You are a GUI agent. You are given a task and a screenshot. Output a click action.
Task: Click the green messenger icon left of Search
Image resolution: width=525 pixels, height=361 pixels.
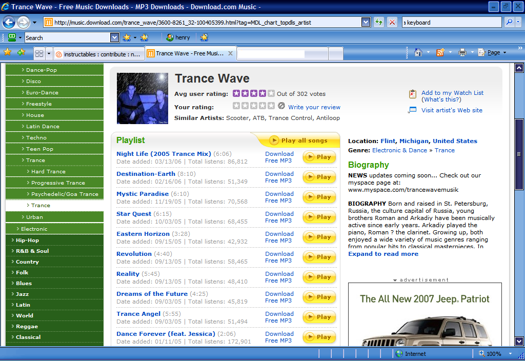pyautogui.click(x=12, y=37)
